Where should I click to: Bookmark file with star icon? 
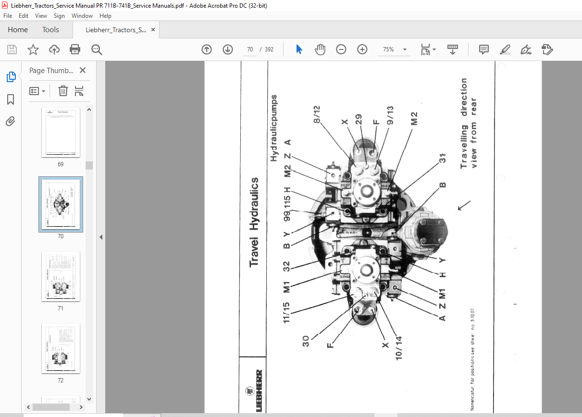click(33, 49)
